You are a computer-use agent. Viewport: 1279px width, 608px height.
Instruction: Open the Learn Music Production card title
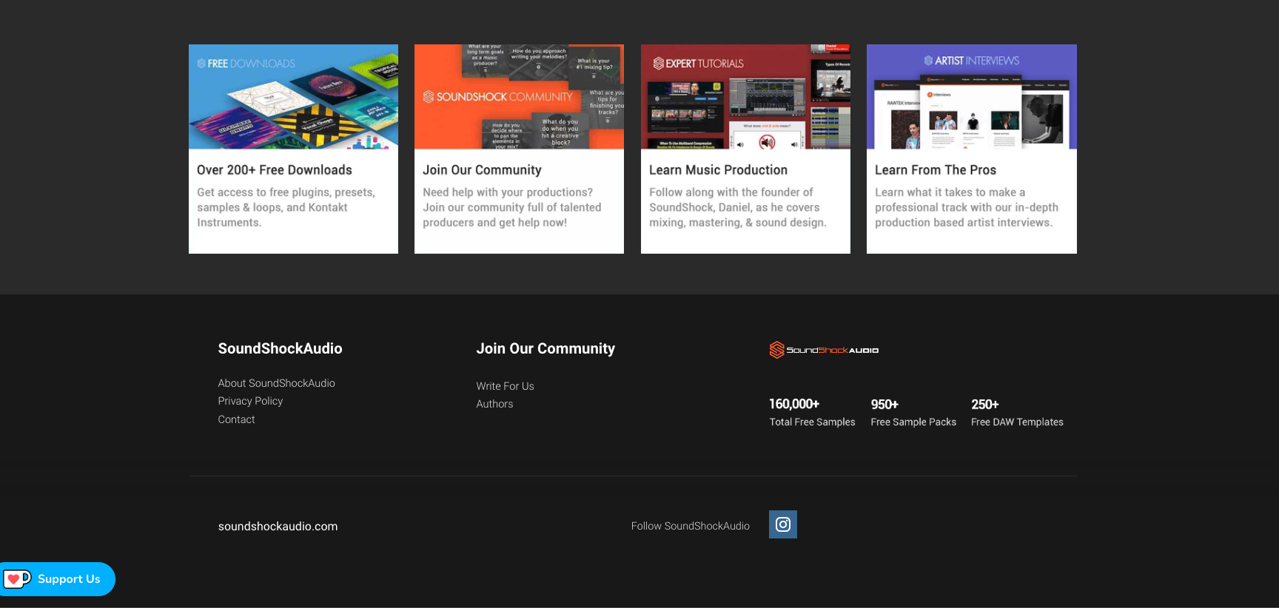[718, 170]
